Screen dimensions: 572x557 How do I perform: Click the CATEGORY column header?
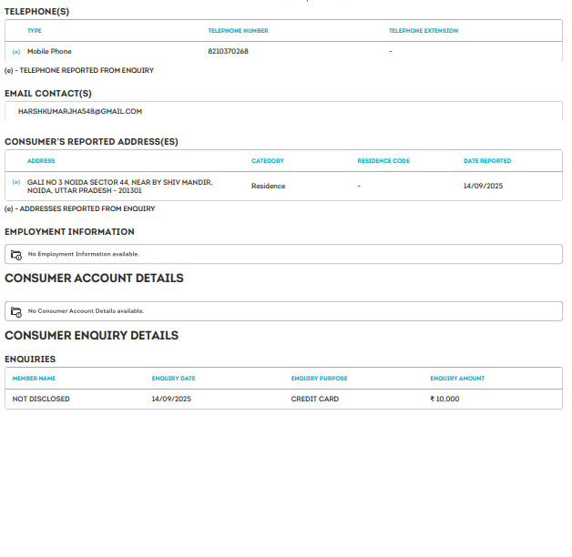pos(268,161)
